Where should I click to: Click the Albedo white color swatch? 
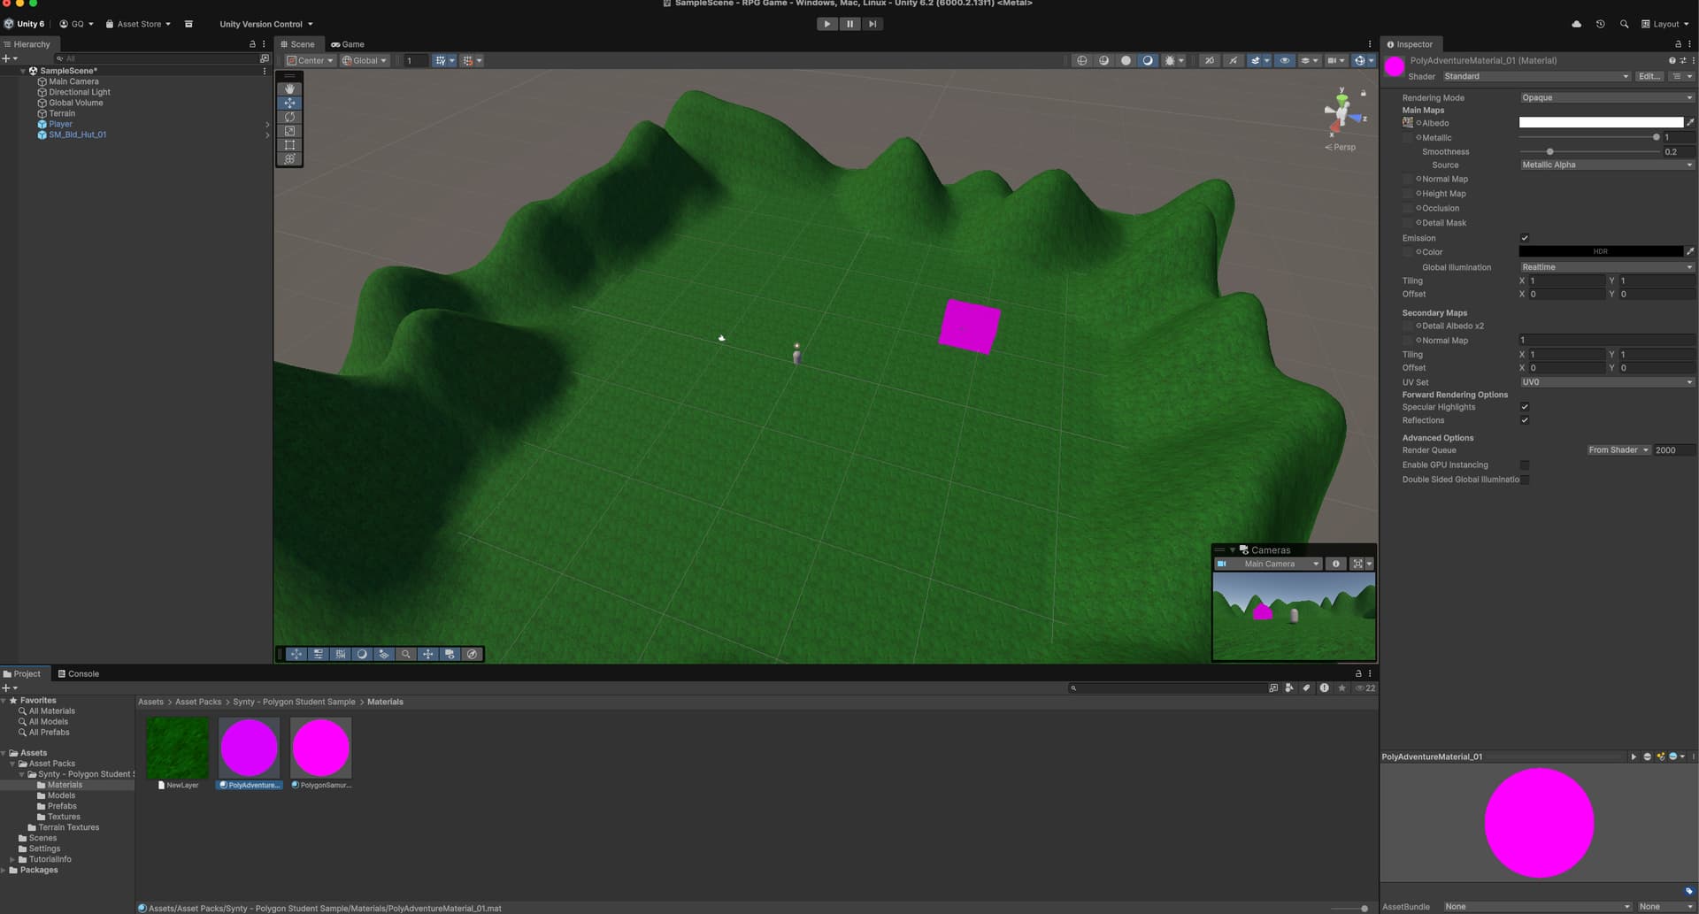(x=1601, y=122)
